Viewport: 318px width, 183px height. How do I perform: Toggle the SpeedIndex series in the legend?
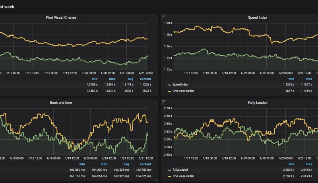tap(180, 85)
